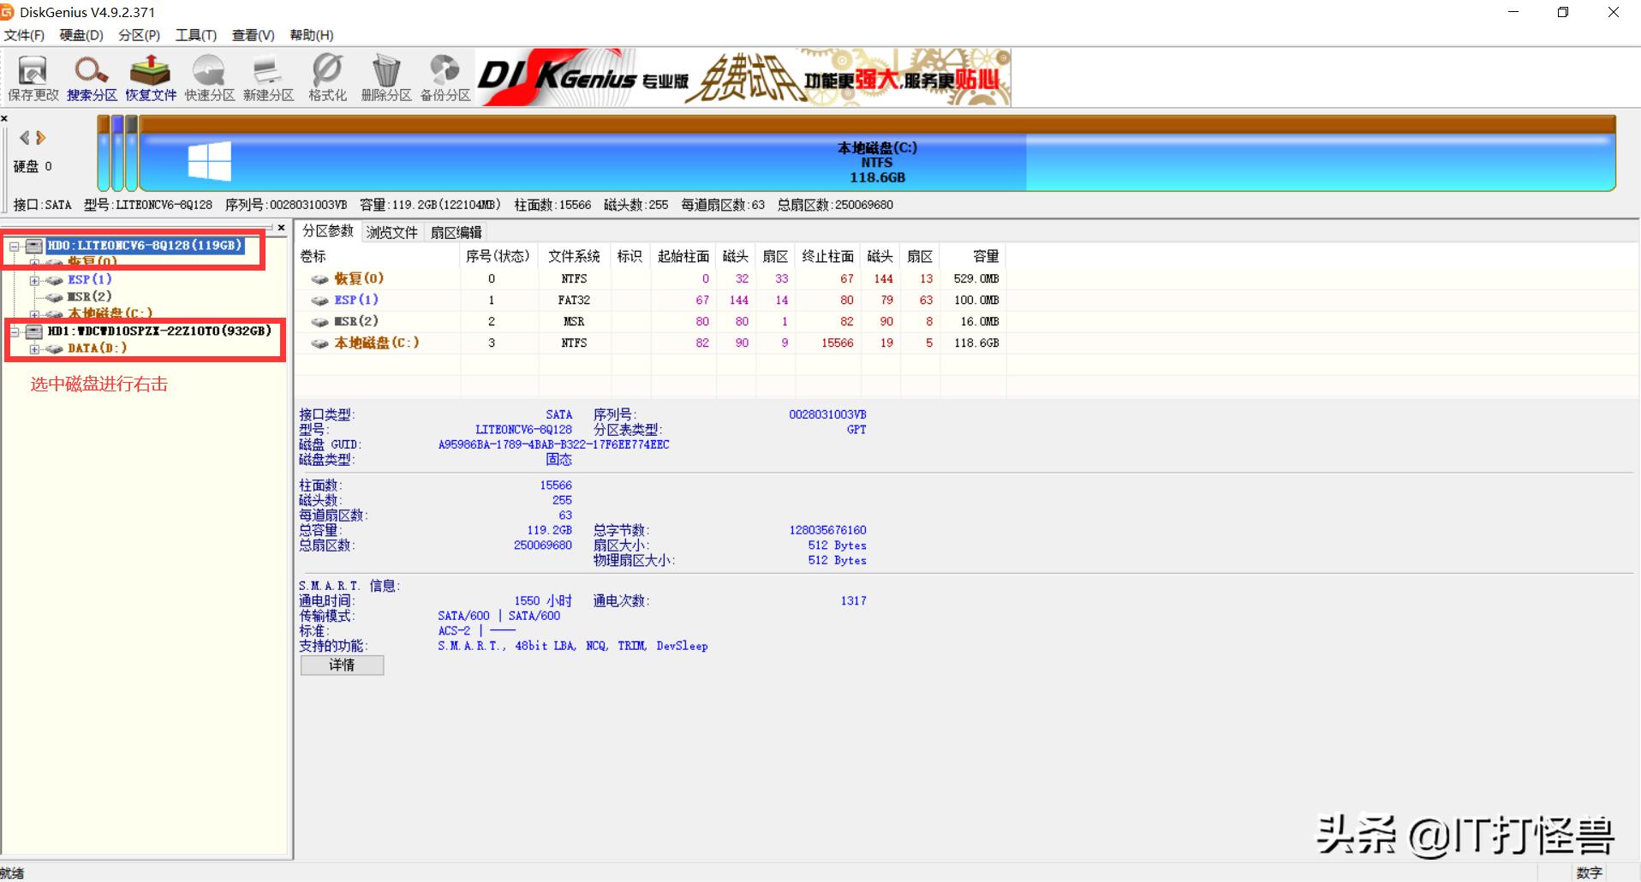Image resolution: width=1641 pixels, height=882 pixels.
Task: Select the 本地磁盘(C:) tree item
Action: click(x=110, y=313)
